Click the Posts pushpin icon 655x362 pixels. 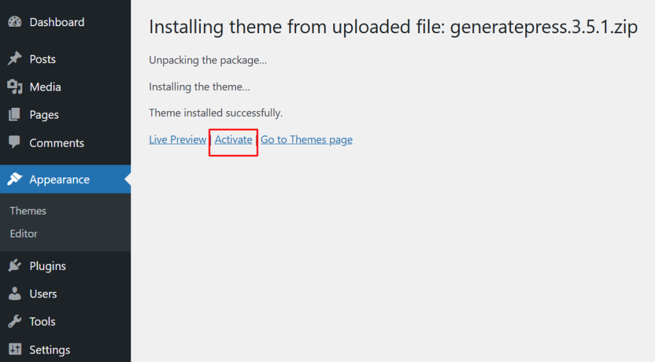point(14,59)
